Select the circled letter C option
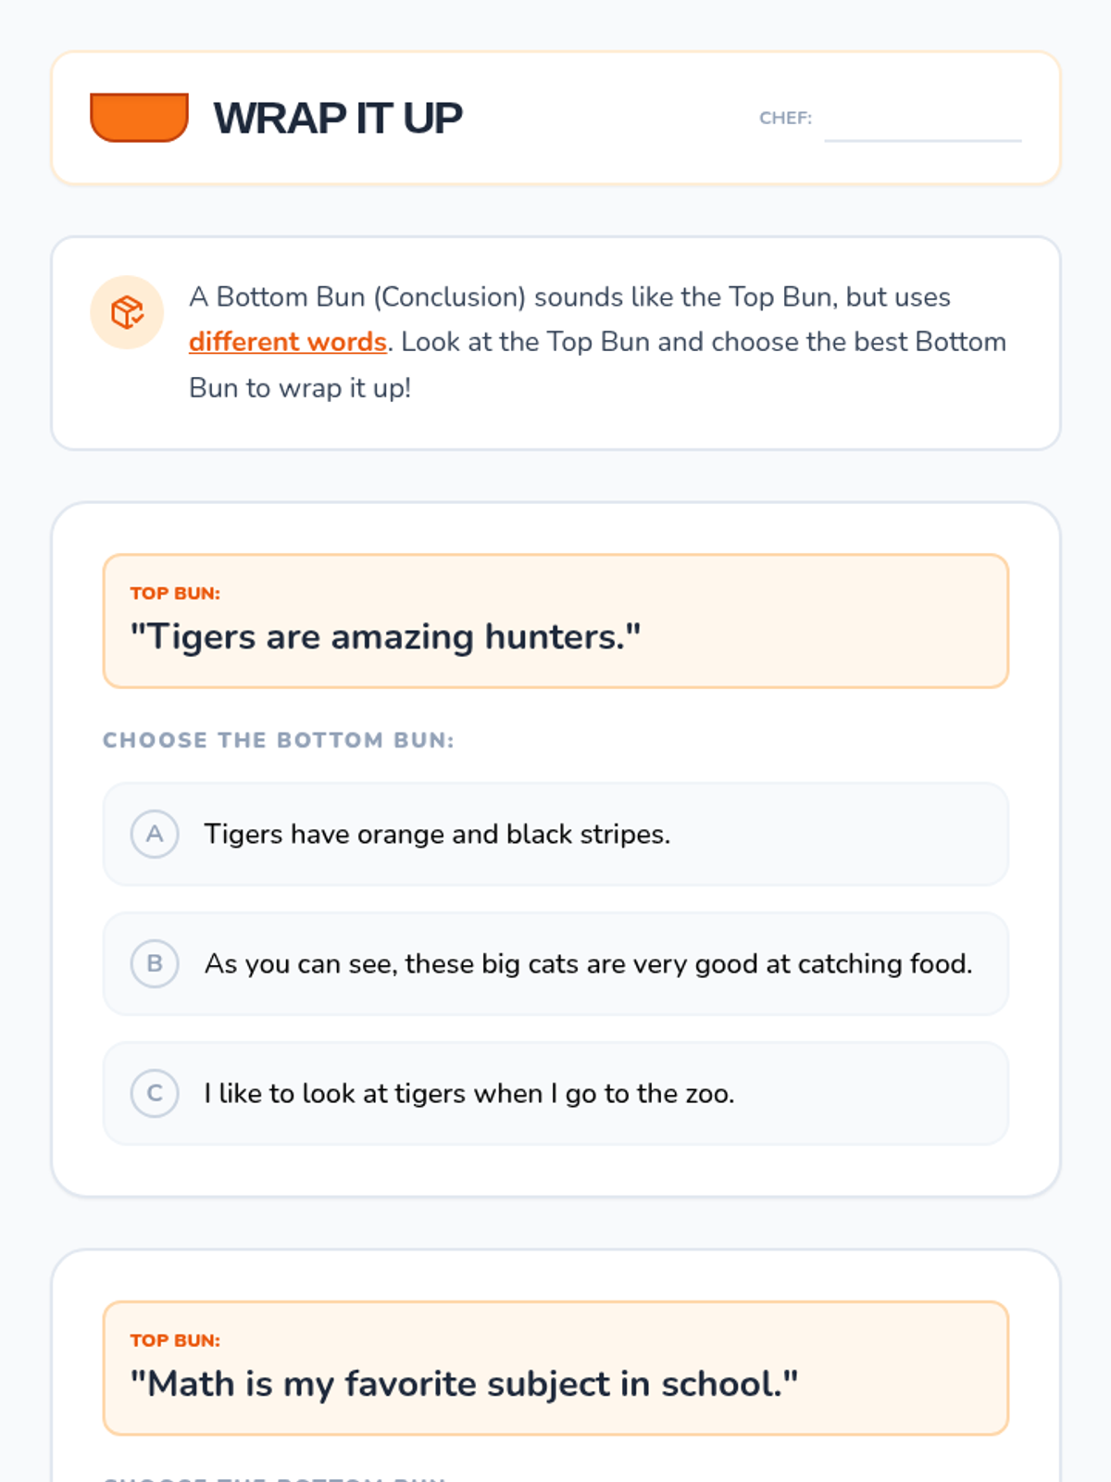 pyautogui.click(x=155, y=1093)
